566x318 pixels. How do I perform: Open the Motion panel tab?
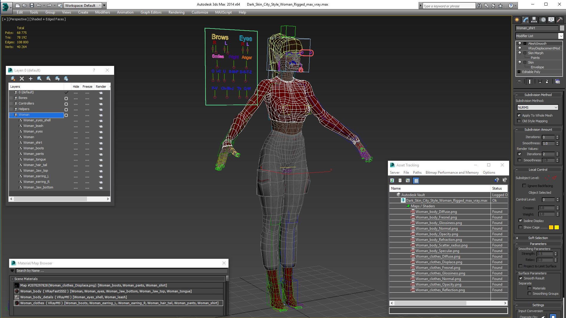pos(543,20)
